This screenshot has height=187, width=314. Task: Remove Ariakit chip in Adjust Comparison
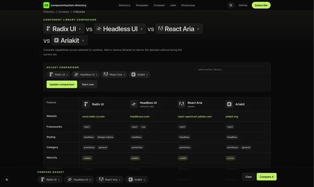(147, 75)
